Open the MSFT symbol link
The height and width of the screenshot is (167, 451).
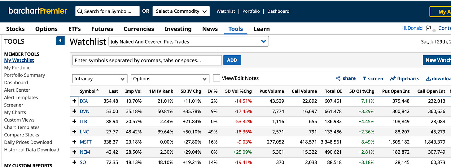pos(86,142)
